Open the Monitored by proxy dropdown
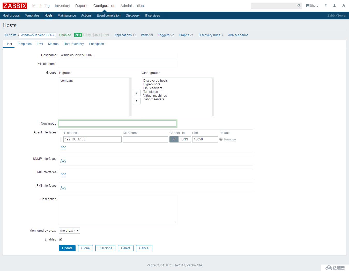The width and height of the screenshot is (349, 271). pyautogui.click(x=70, y=231)
